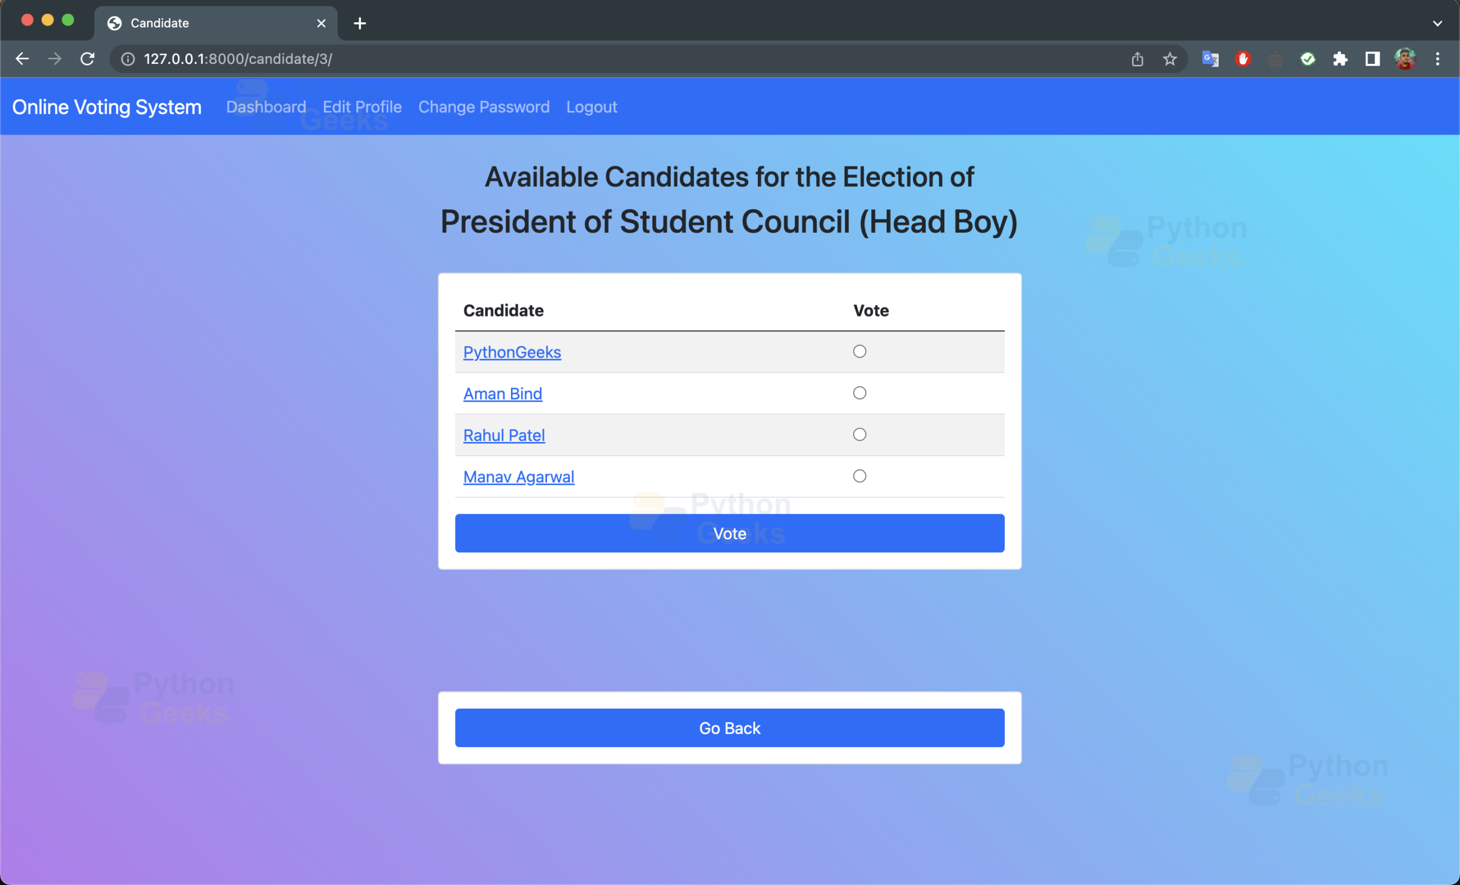Click the PythonGeeks candidate link
The image size is (1460, 885).
(511, 351)
